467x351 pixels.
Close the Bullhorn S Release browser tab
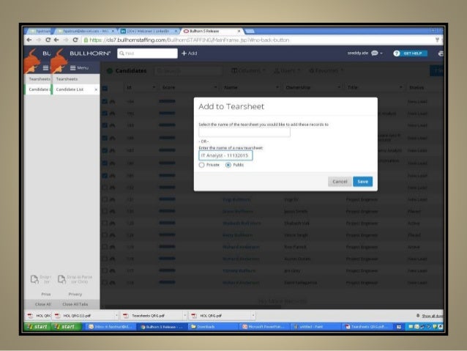click(239, 31)
